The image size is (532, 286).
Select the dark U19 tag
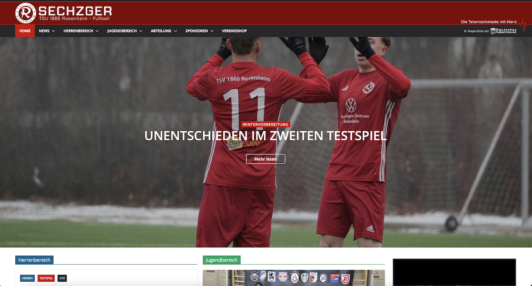(x=62, y=278)
